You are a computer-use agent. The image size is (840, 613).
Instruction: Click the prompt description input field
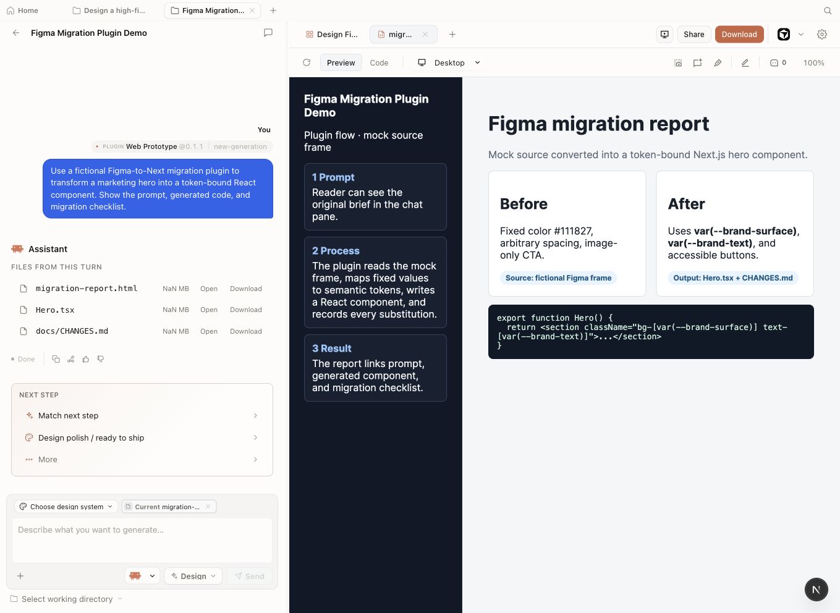click(x=142, y=541)
